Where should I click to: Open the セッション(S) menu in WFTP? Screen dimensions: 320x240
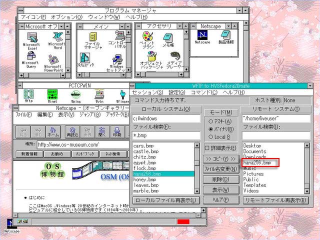point(147,92)
